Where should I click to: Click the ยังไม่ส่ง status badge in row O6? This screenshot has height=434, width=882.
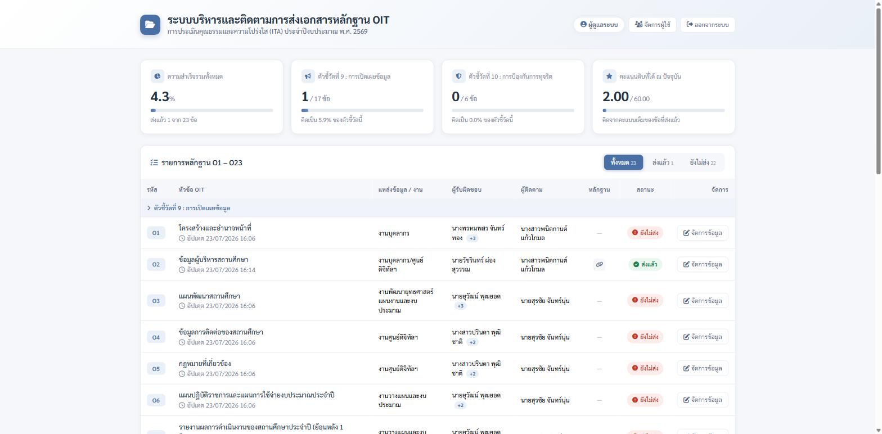tap(645, 400)
